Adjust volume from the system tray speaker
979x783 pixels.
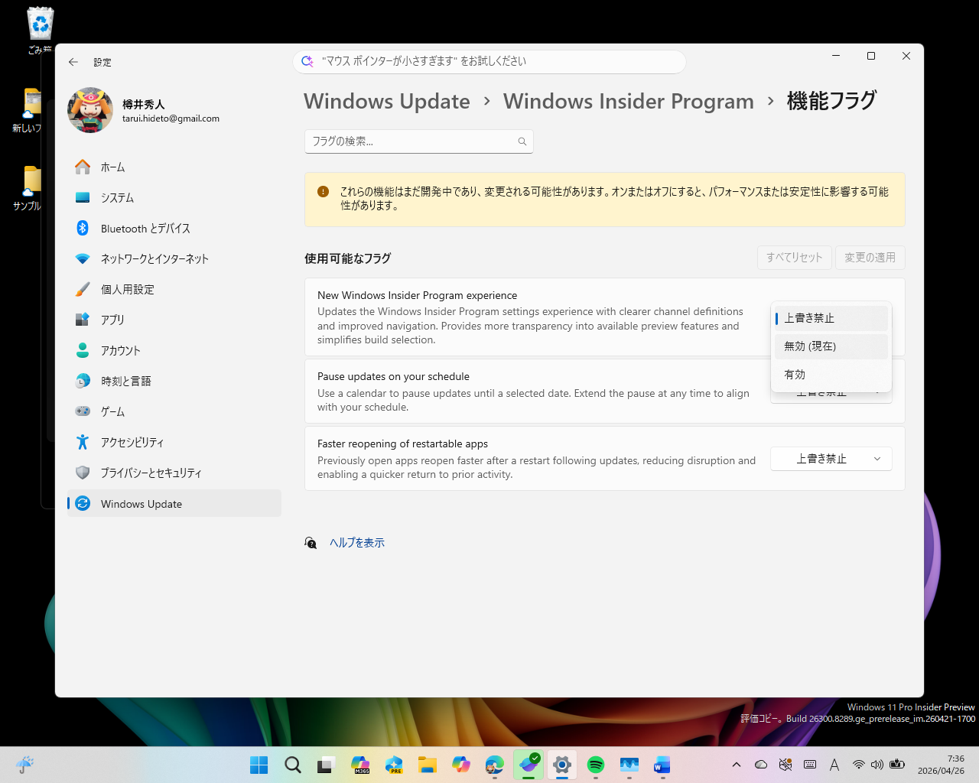click(x=875, y=765)
